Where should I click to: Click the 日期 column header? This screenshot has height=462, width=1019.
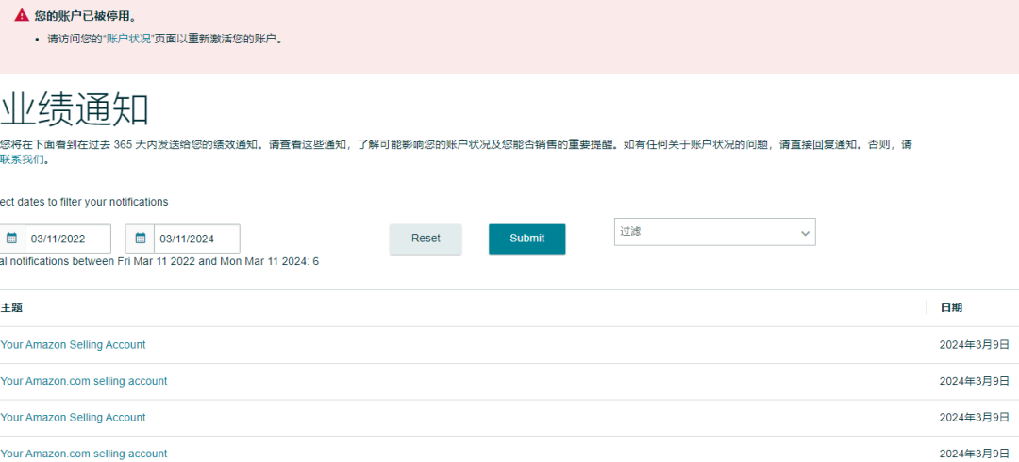click(951, 308)
